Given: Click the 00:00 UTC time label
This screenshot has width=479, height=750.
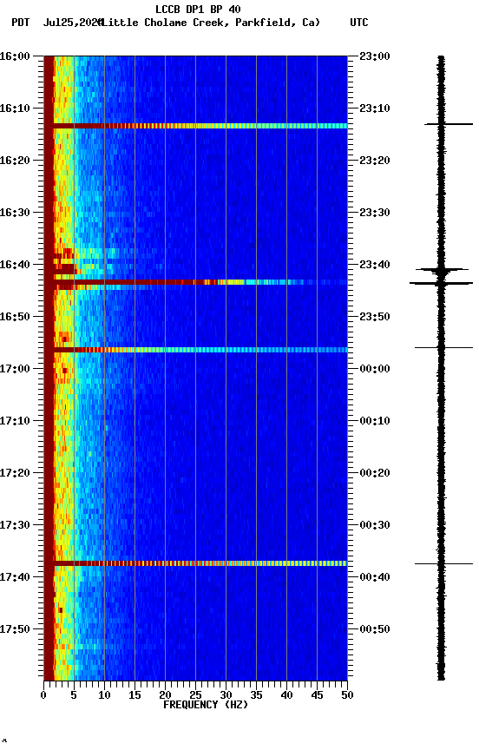Looking at the screenshot, I should coord(375,369).
